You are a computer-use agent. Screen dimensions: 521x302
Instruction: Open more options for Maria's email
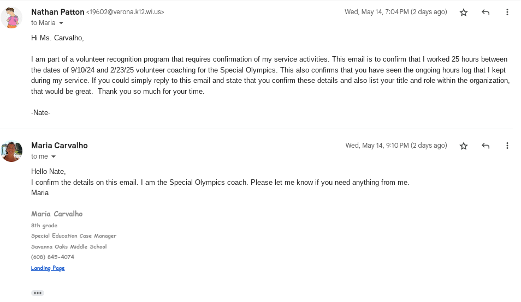tap(507, 146)
